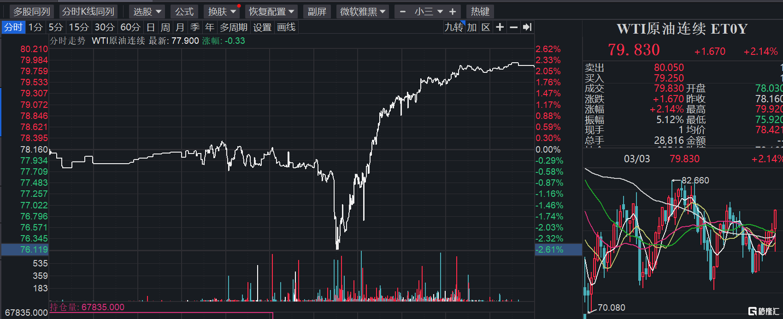Increase font size with the plus button
Viewport: 783px width, 319px height.
click(x=453, y=12)
